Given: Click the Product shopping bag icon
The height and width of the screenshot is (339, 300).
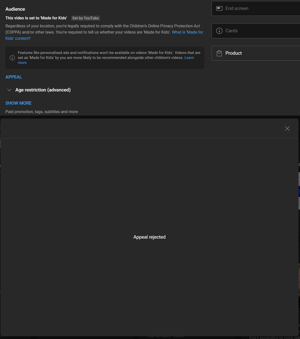Looking at the screenshot, I should 219,53.
